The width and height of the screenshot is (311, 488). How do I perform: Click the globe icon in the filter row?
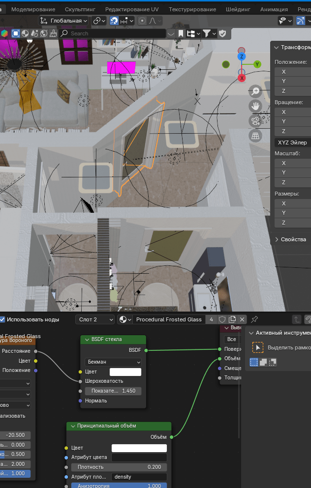44,33
